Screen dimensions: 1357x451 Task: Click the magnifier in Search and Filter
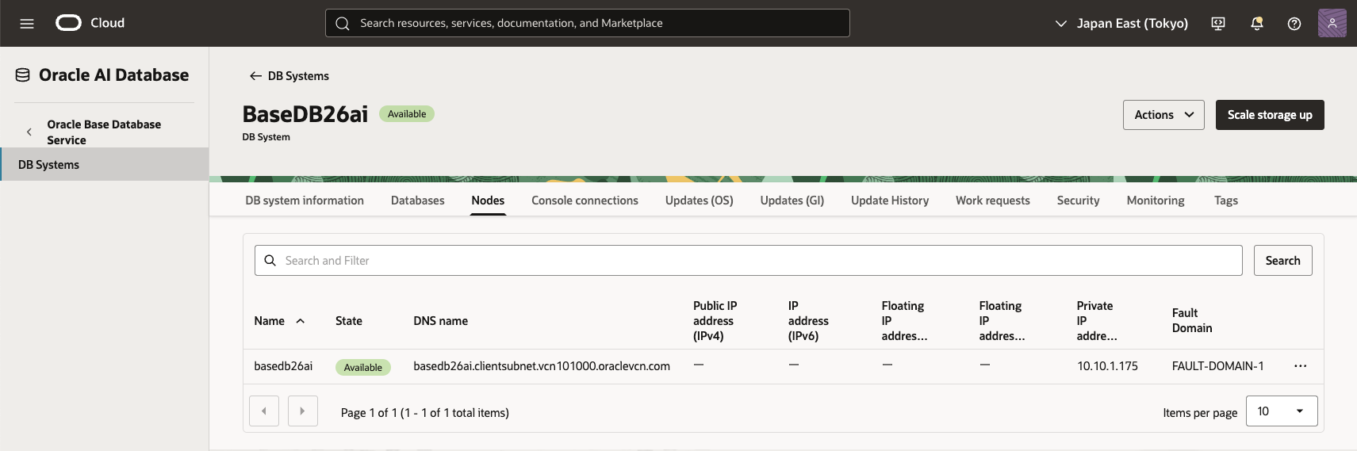(270, 261)
